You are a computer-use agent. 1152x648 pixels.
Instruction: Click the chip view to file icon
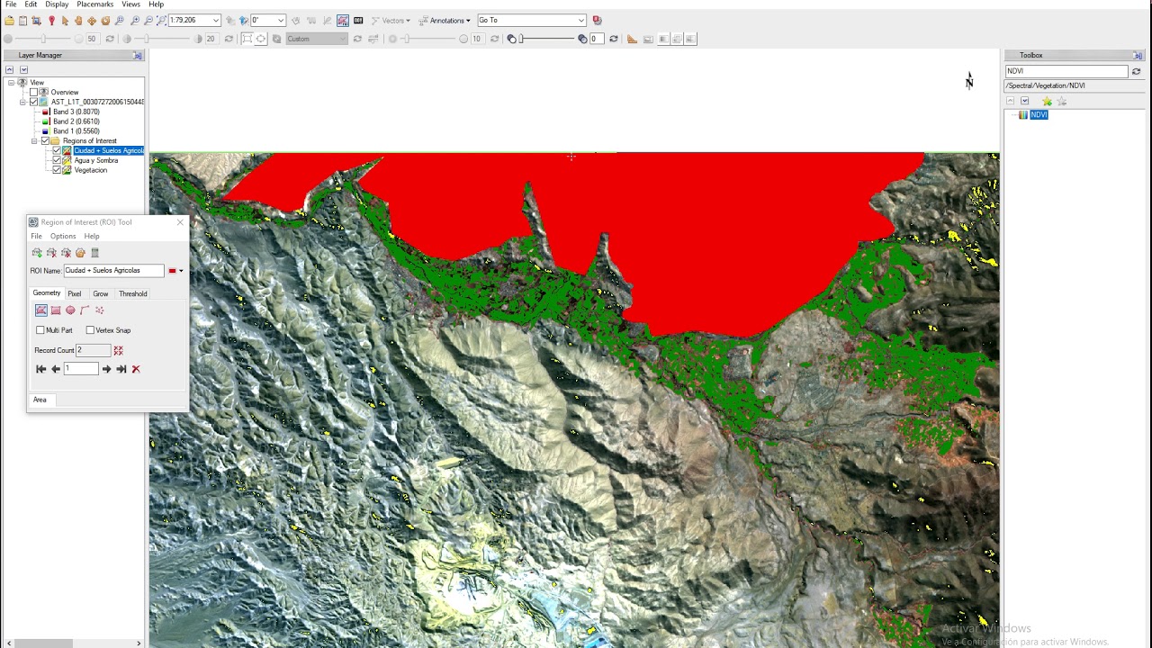tap(36, 21)
